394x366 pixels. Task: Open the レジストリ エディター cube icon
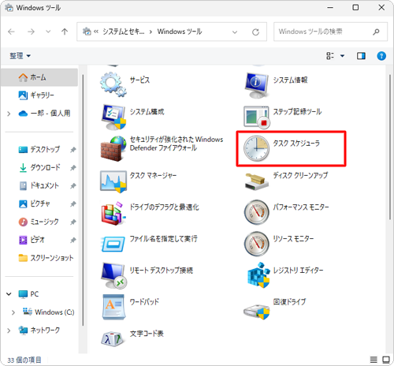(258, 275)
